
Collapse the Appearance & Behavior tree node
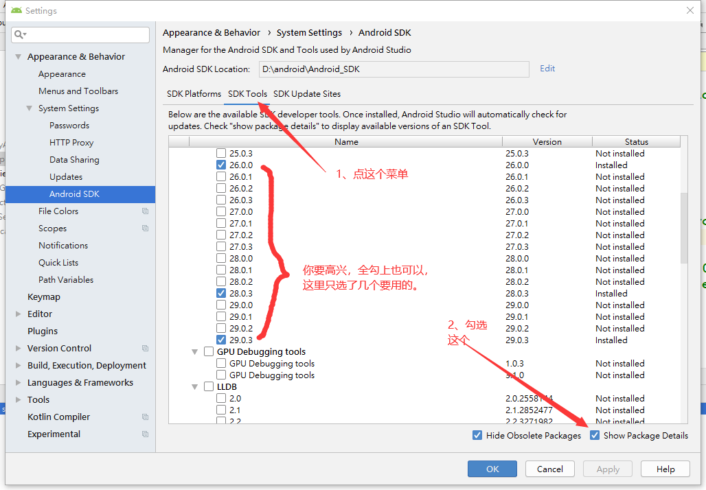click(x=18, y=57)
